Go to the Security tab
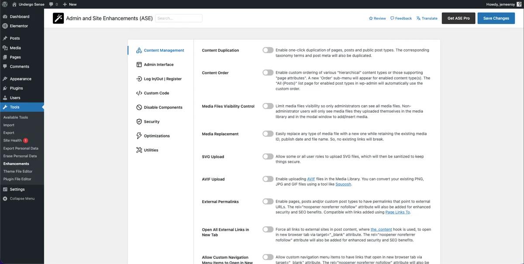The width and height of the screenshot is (524, 264). click(160, 122)
